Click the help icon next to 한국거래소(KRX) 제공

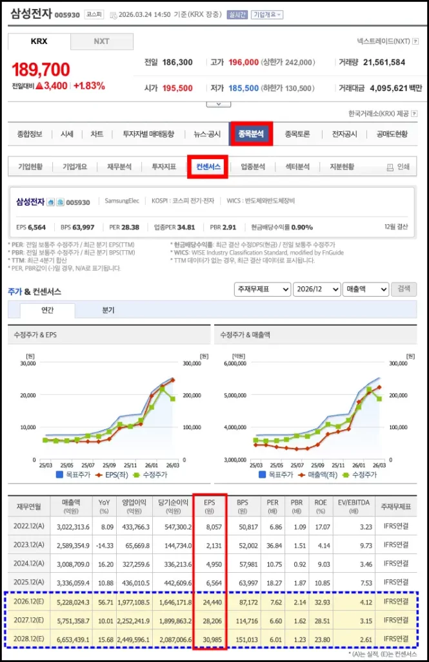pyautogui.click(x=414, y=114)
